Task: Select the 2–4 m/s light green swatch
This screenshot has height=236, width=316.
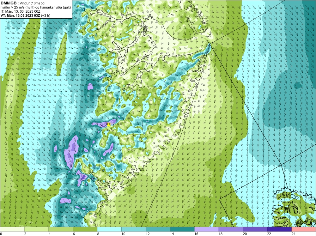Action: [36, 229]
